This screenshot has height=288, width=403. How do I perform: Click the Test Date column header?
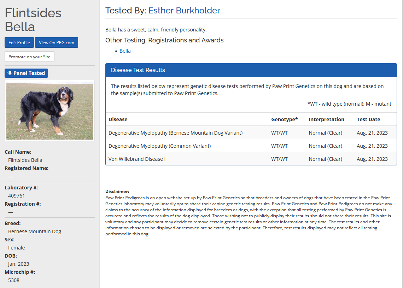pyautogui.click(x=368, y=119)
